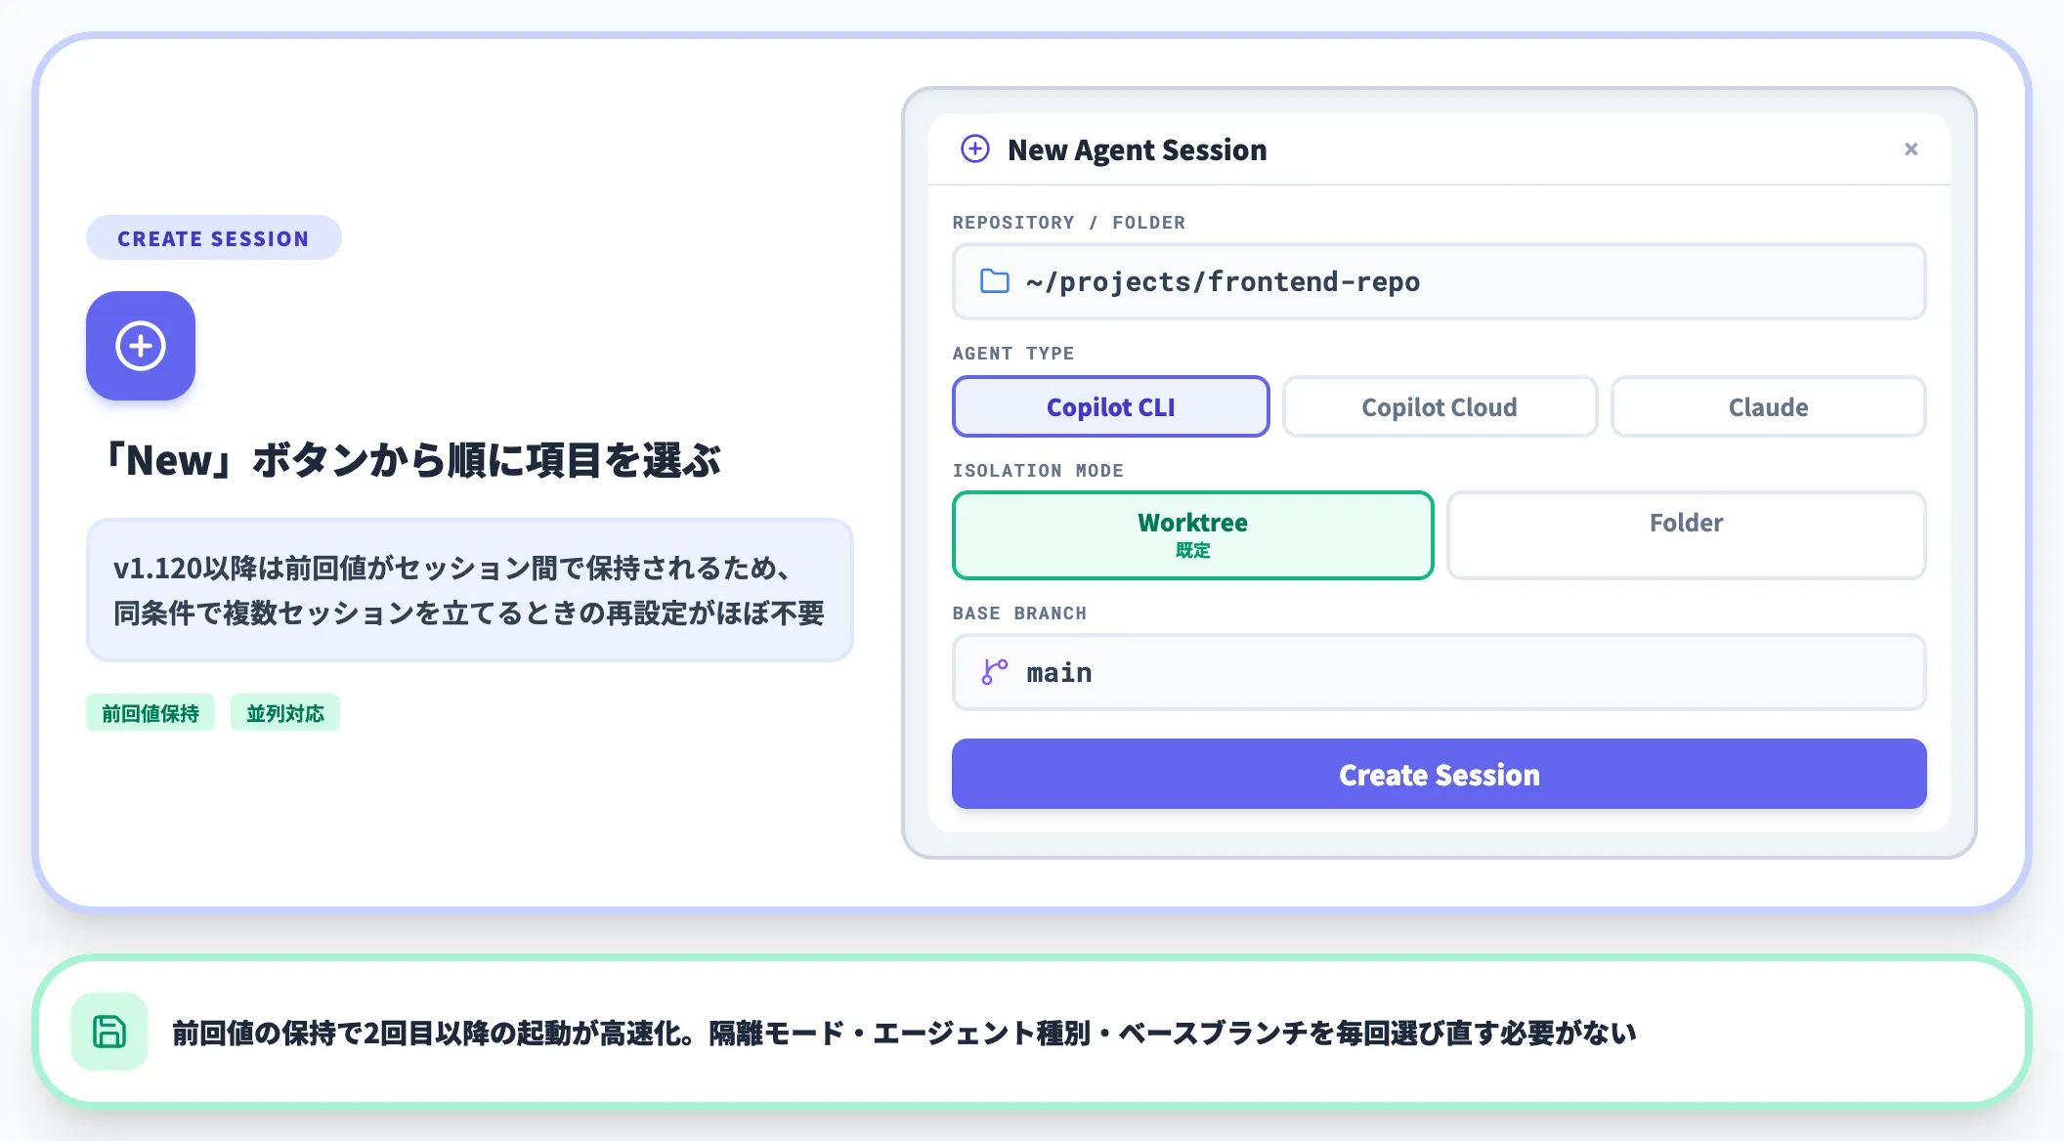The image size is (2064, 1141).
Task: Click the CREATE SESSION badge
Action: tap(213, 238)
